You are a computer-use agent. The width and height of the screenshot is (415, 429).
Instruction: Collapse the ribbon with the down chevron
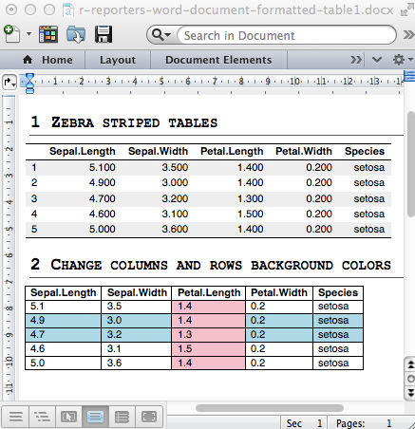pos(376,60)
